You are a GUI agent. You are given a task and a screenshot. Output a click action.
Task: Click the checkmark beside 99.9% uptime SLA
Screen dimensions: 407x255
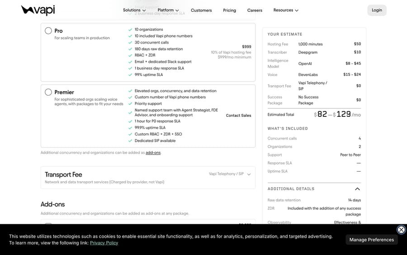pyautogui.click(x=130, y=128)
